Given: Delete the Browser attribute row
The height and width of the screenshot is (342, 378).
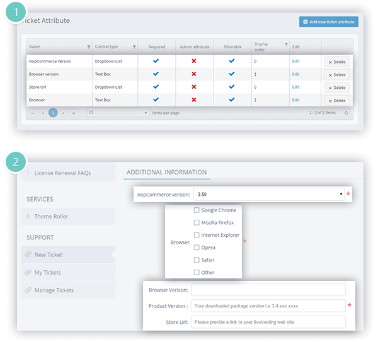Looking at the screenshot, I should [337, 101].
